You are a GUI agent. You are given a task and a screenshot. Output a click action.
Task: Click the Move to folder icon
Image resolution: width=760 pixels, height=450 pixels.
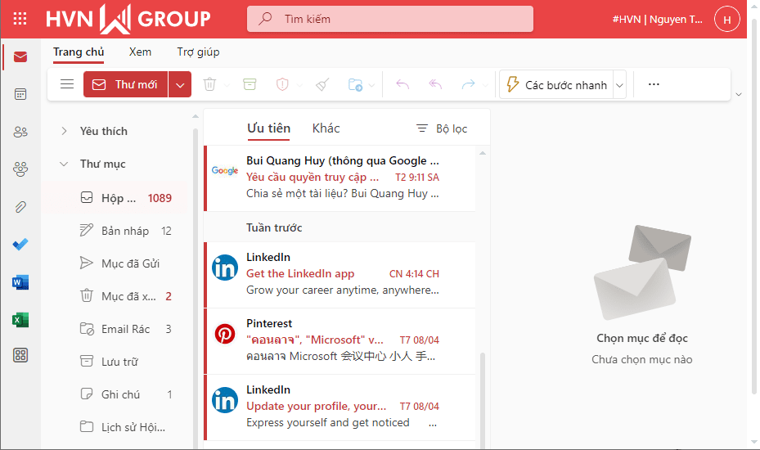coord(355,85)
